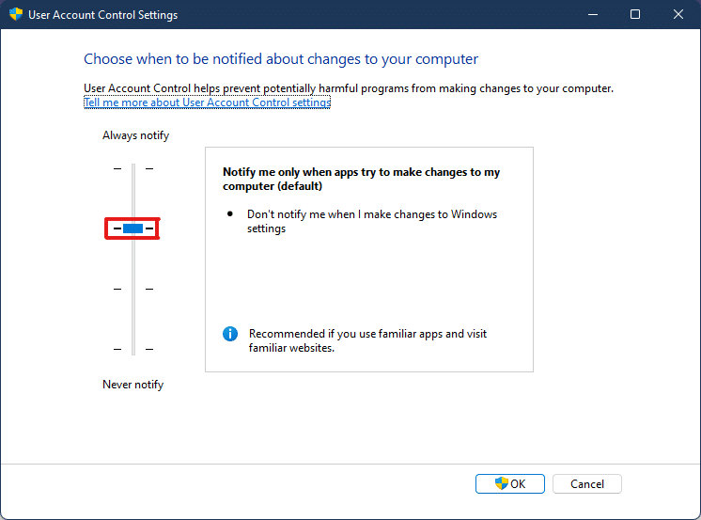This screenshot has height=520, width=701.
Task: Click the 'Choose when to be notified' heading
Action: (281, 59)
